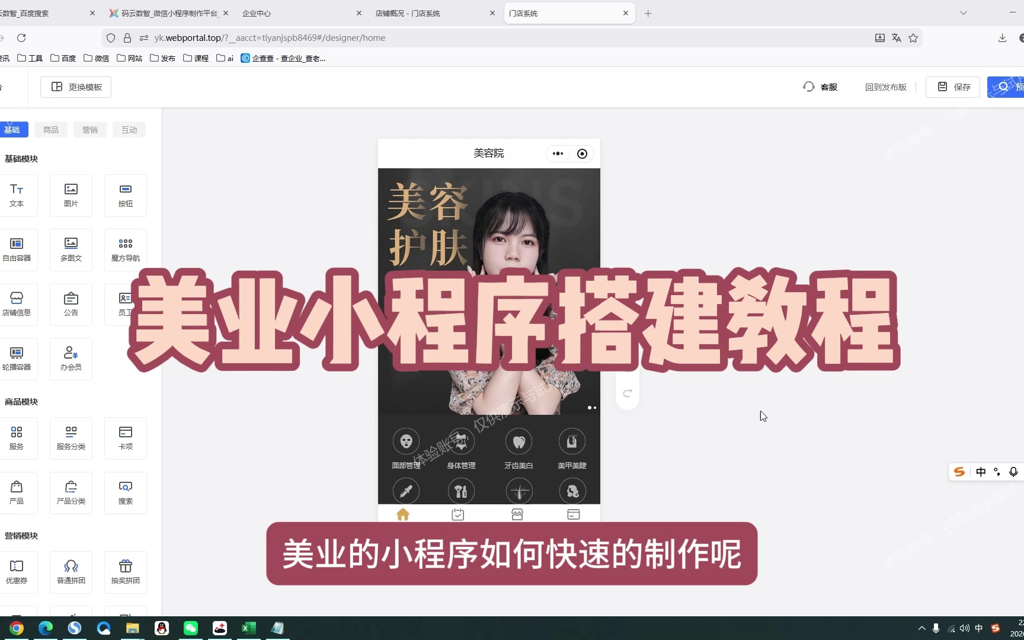Add the 办会员 membership module
This screenshot has width=1024, height=640.
(71, 359)
